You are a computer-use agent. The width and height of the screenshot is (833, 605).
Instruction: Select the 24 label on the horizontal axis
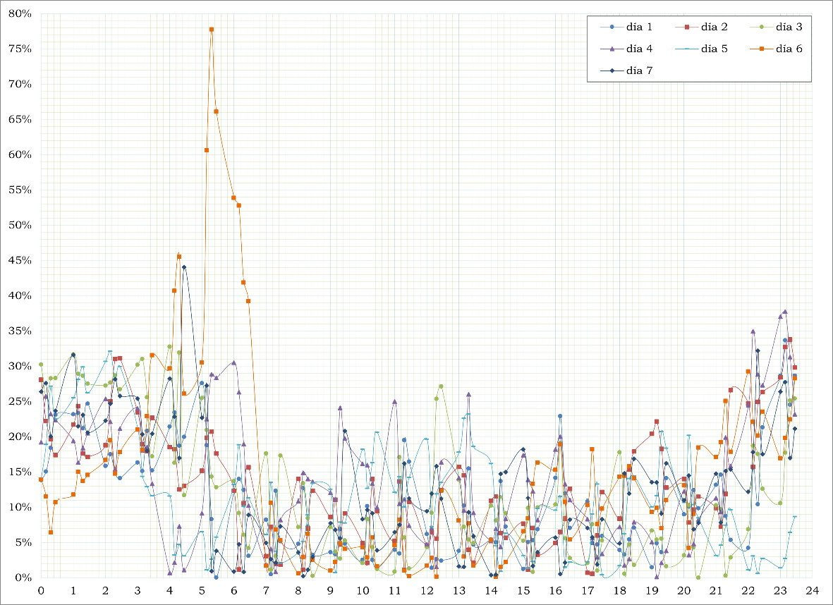point(813,590)
